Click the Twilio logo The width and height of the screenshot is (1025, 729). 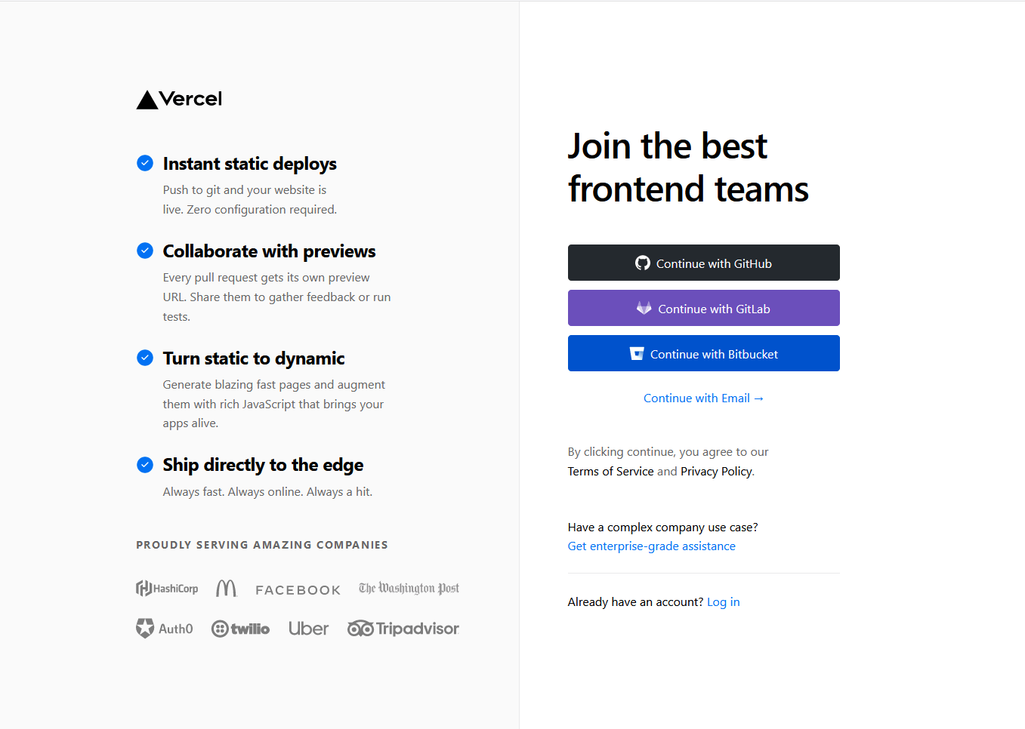click(240, 629)
